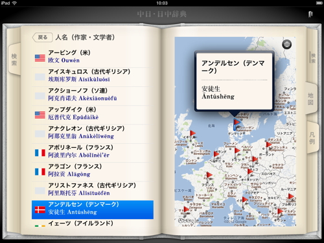The height and width of the screenshot is (243, 324).
Task: Tap the red flag pin over Bulgaria
Action: (291, 198)
